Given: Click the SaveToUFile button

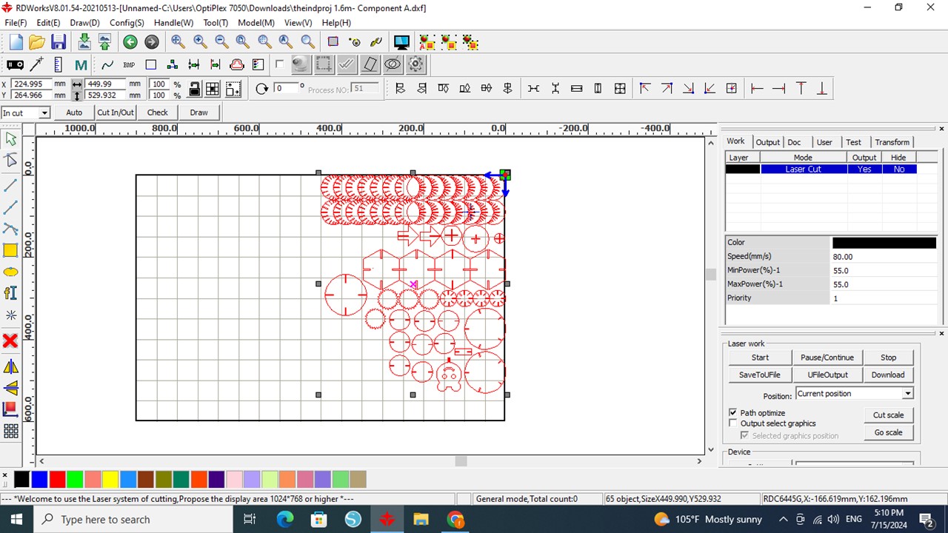Looking at the screenshot, I should click(760, 375).
